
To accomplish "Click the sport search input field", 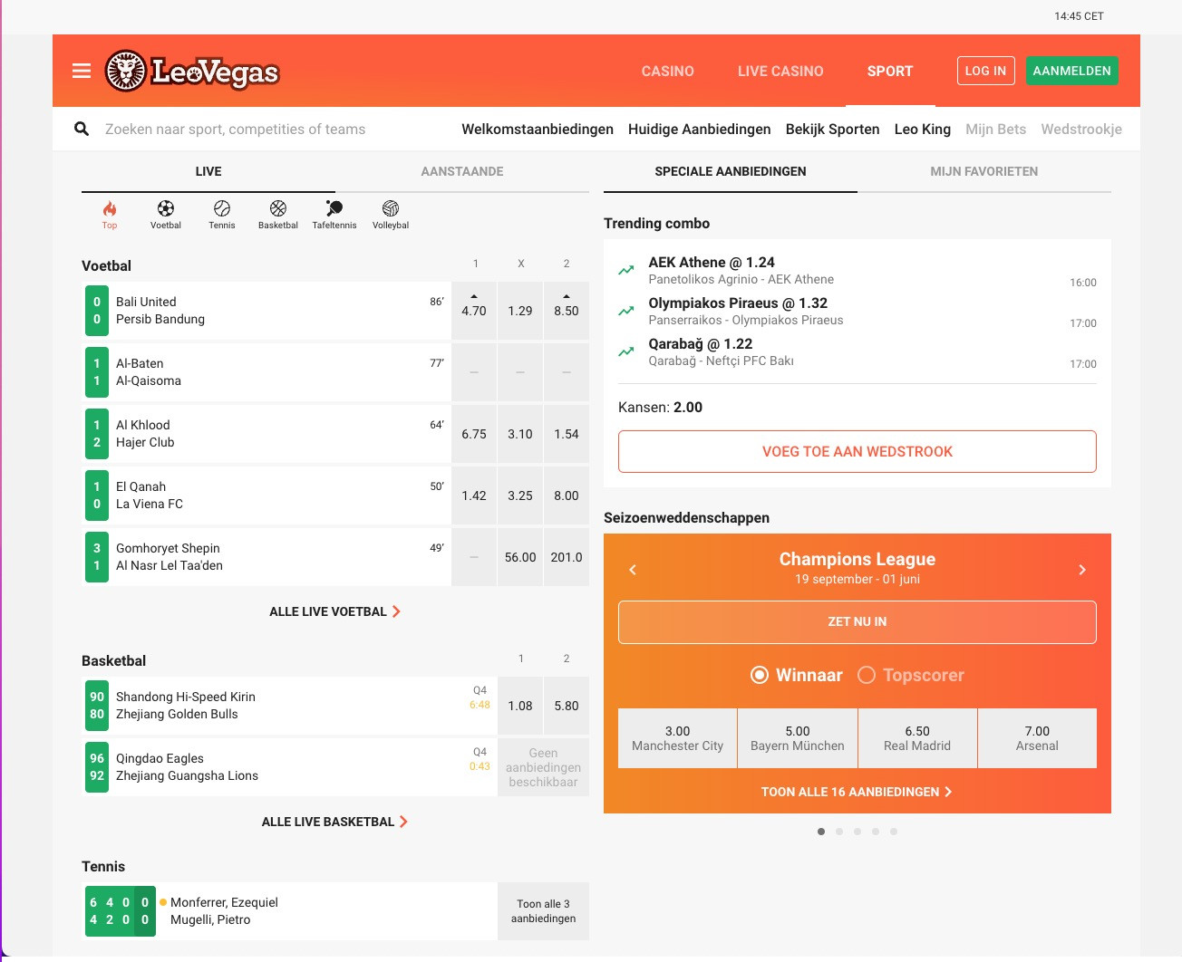I will 236,129.
